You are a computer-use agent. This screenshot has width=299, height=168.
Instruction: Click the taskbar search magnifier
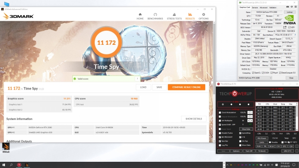pos(11,165)
